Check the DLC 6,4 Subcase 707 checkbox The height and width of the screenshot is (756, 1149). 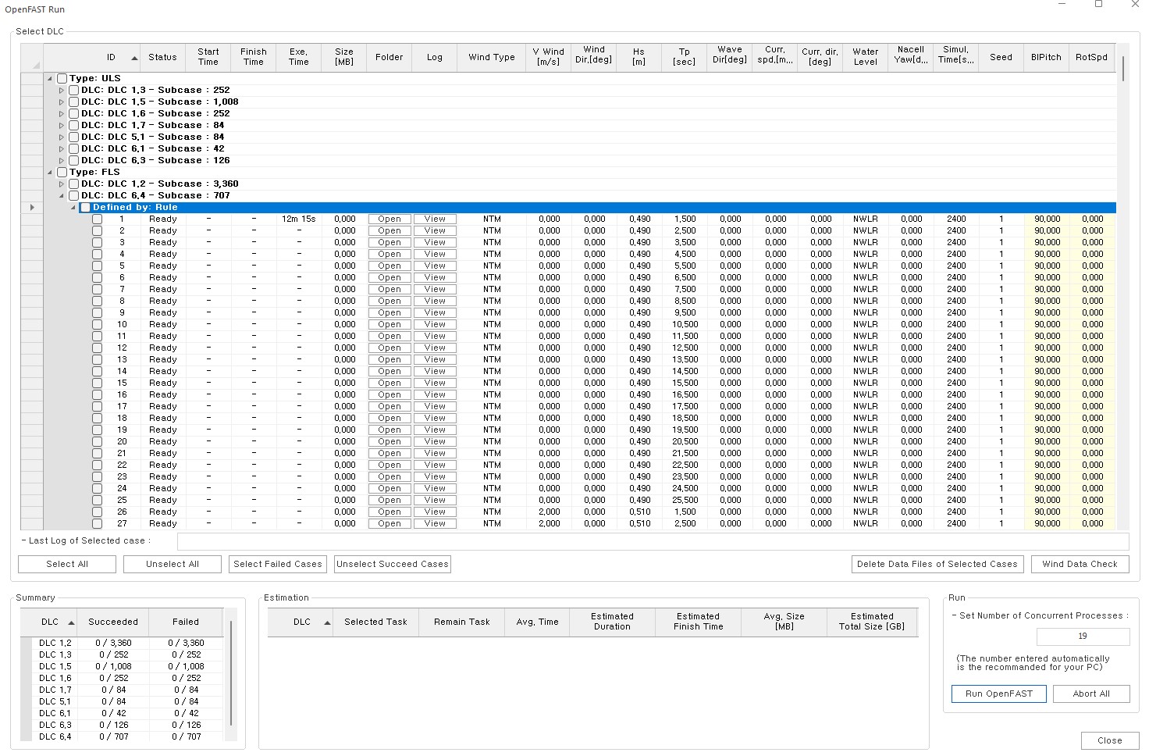tap(74, 196)
